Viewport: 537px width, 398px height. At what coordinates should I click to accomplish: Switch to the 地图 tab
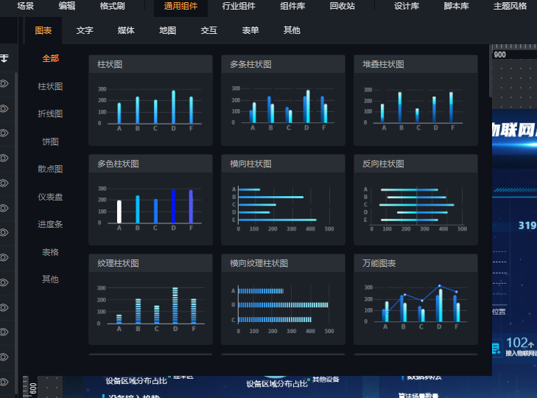pos(167,31)
